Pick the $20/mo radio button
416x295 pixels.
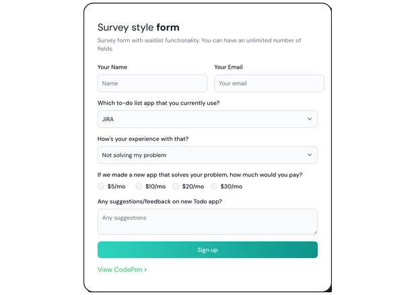(x=176, y=187)
